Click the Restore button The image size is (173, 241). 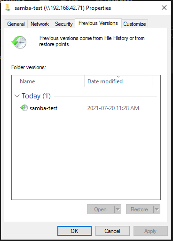pos(140,209)
